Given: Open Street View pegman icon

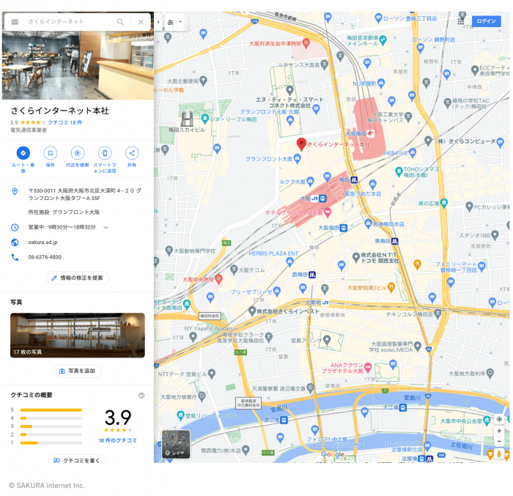Looking at the screenshot, I should tap(499, 454).
